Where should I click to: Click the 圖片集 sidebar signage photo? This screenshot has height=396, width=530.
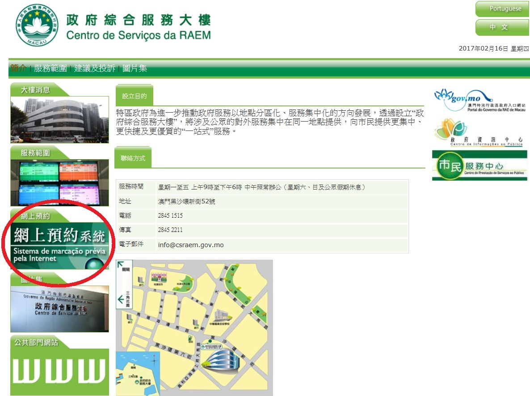pyautogui.click(x=59, y=309)
